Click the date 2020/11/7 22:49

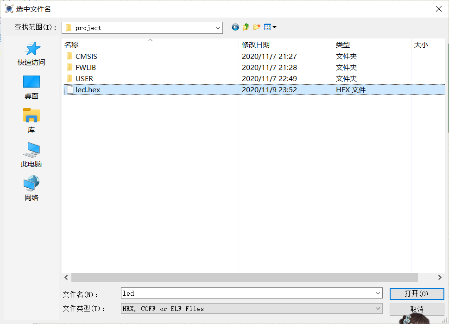point(270,78)
